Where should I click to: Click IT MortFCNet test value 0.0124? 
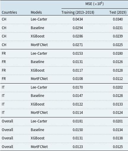click(x=118, y=113)
